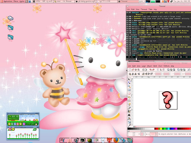Screen dimensions: 191x143
Task: Select the Pencil freehand tool in Inkscape
Action: tap(129, 104)
